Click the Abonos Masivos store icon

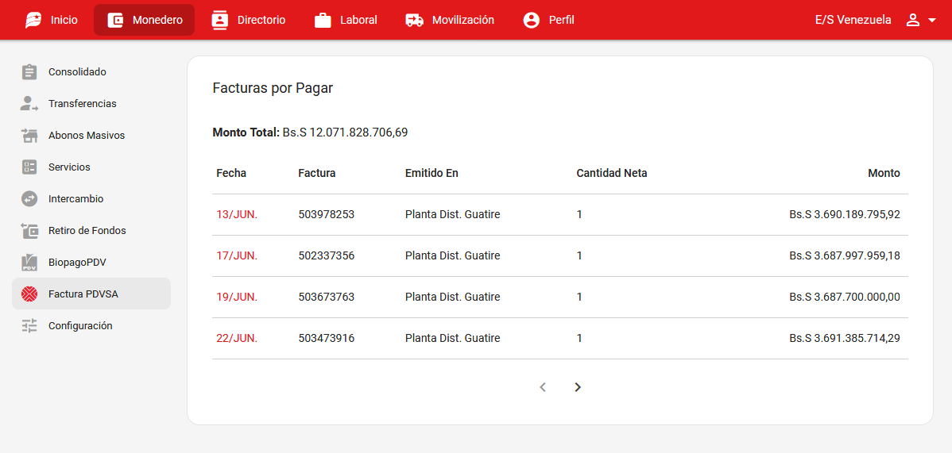tap(29, 135)
